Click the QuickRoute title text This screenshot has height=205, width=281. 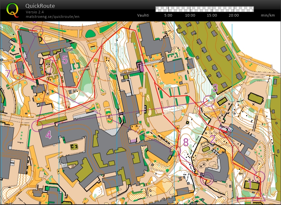click(x=40, y=6)
